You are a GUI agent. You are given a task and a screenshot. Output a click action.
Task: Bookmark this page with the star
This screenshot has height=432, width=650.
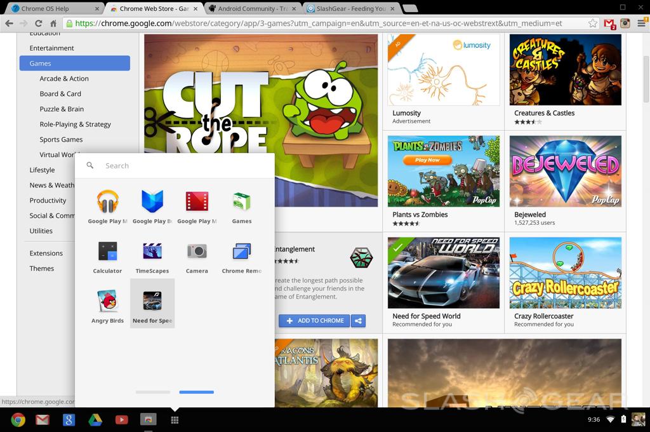coord(593,24)
